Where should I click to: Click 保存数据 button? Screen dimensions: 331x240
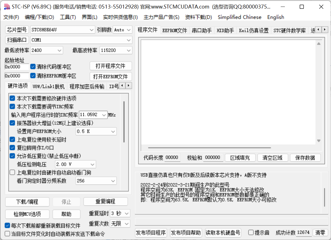coord(305,158)
